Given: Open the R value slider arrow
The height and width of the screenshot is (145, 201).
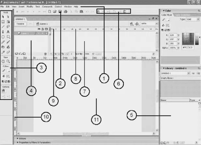Looking at the screenshot, I should tap(178, 35).
